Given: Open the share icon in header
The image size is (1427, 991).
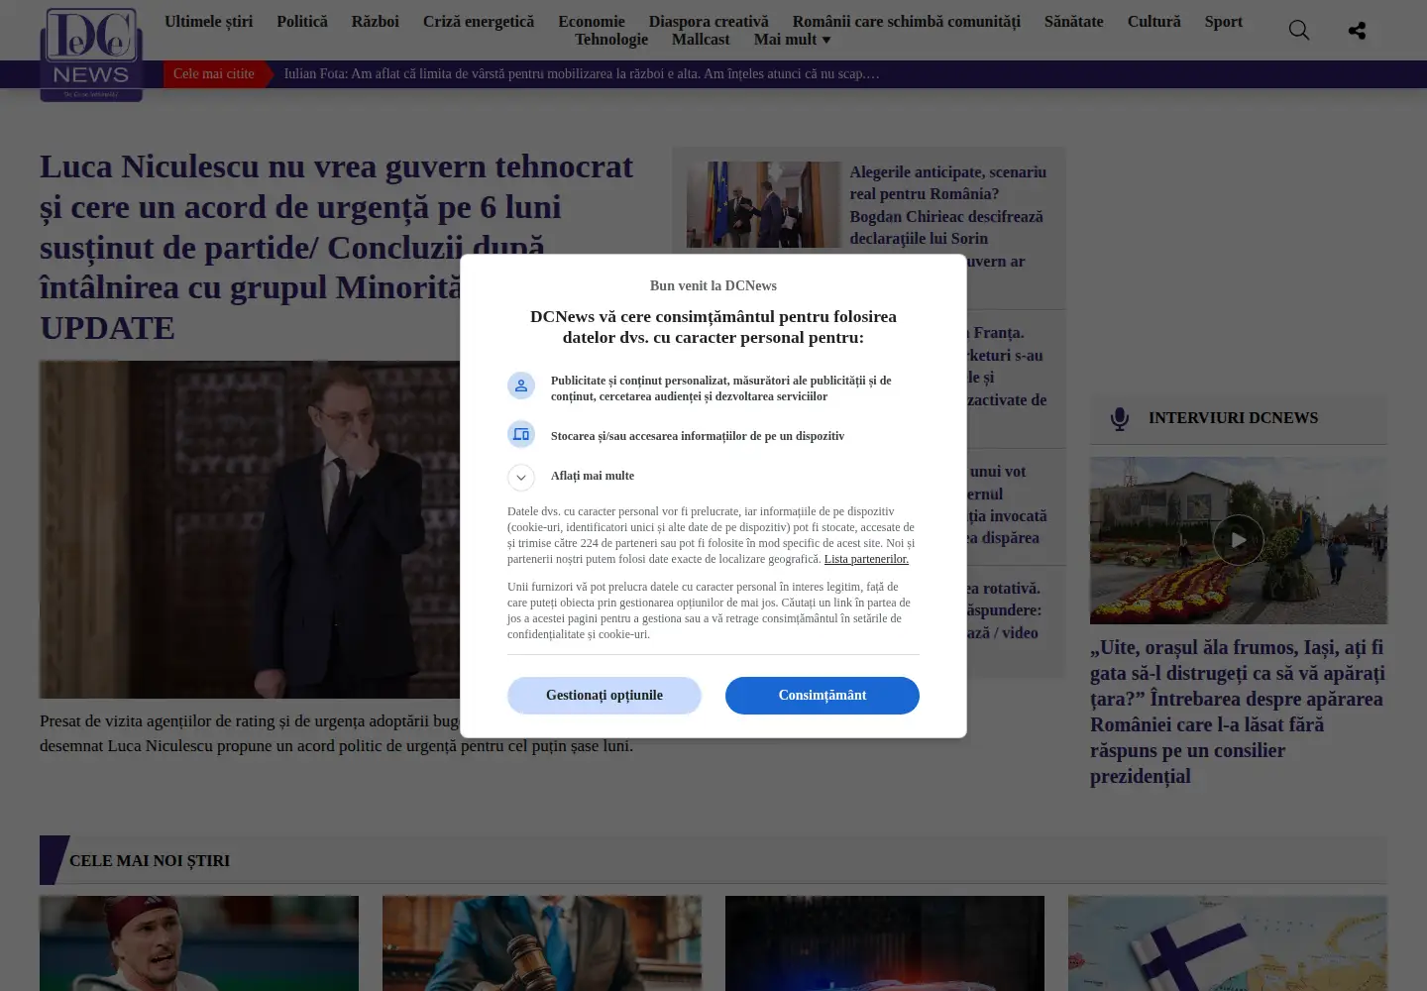Looking at the screenshot, I should pyautogui.click(x=1357, y=31).
